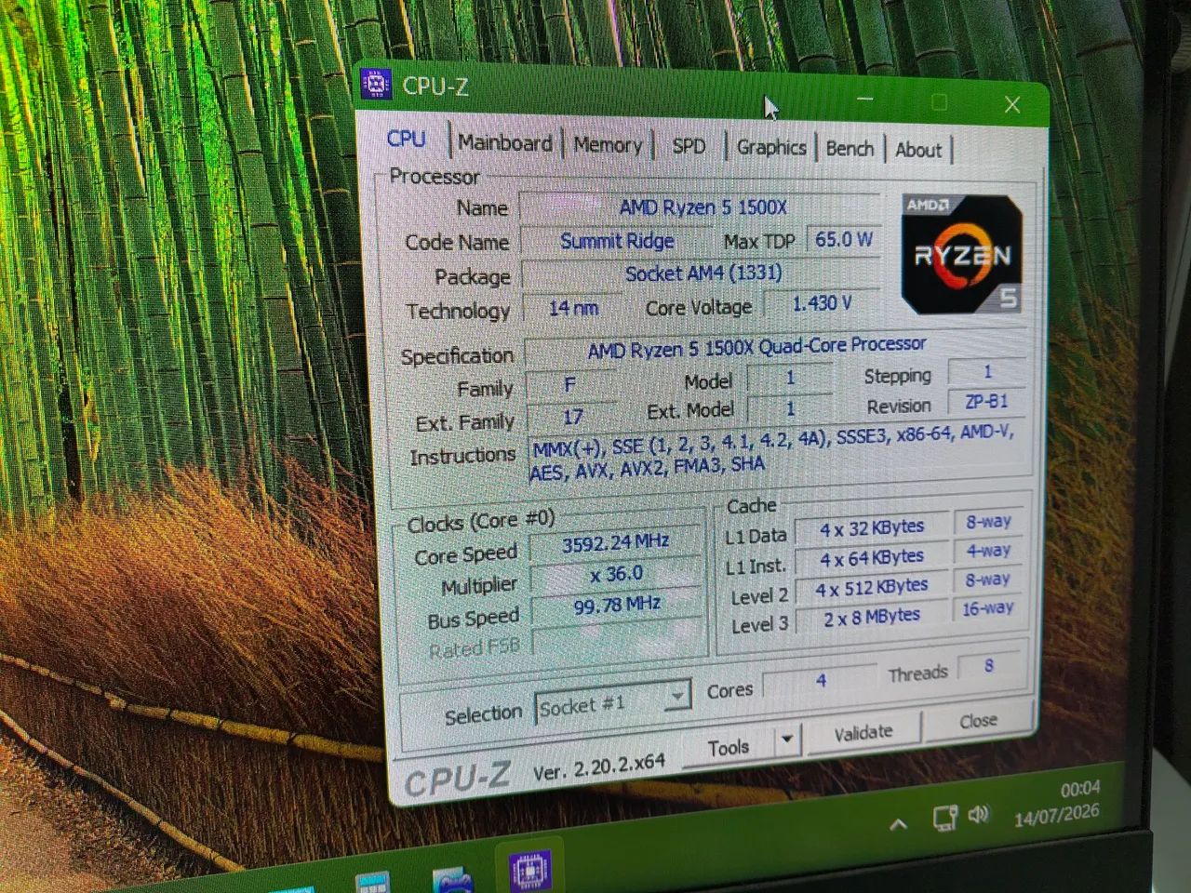Image resolution: width=1191 pixels, height=893 pixels.
Task: Click the Validate button
Action: [x=863, y=732]
